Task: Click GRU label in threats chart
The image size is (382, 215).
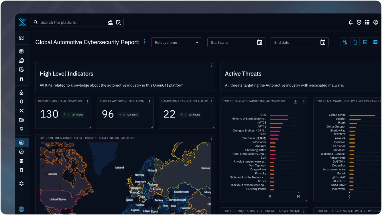Action: [x=263, y=115]
